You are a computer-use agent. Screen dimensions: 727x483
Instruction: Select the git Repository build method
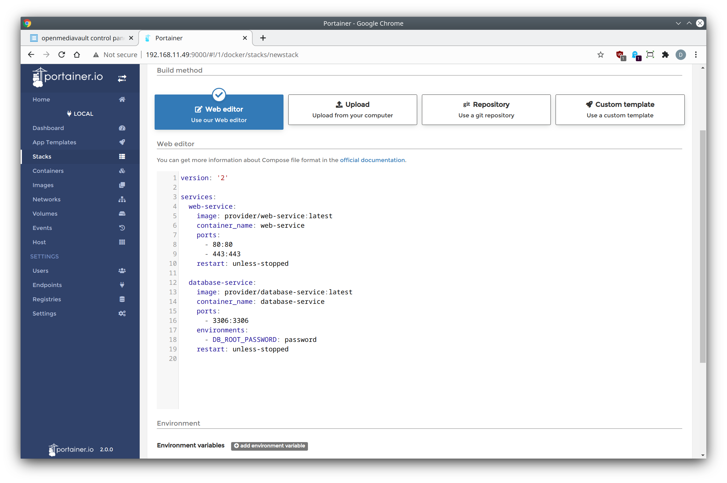(486, 110)
